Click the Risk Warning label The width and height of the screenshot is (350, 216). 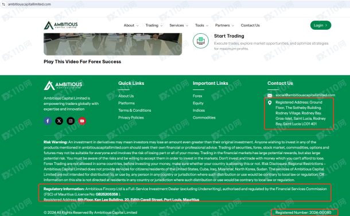(56, 142)
